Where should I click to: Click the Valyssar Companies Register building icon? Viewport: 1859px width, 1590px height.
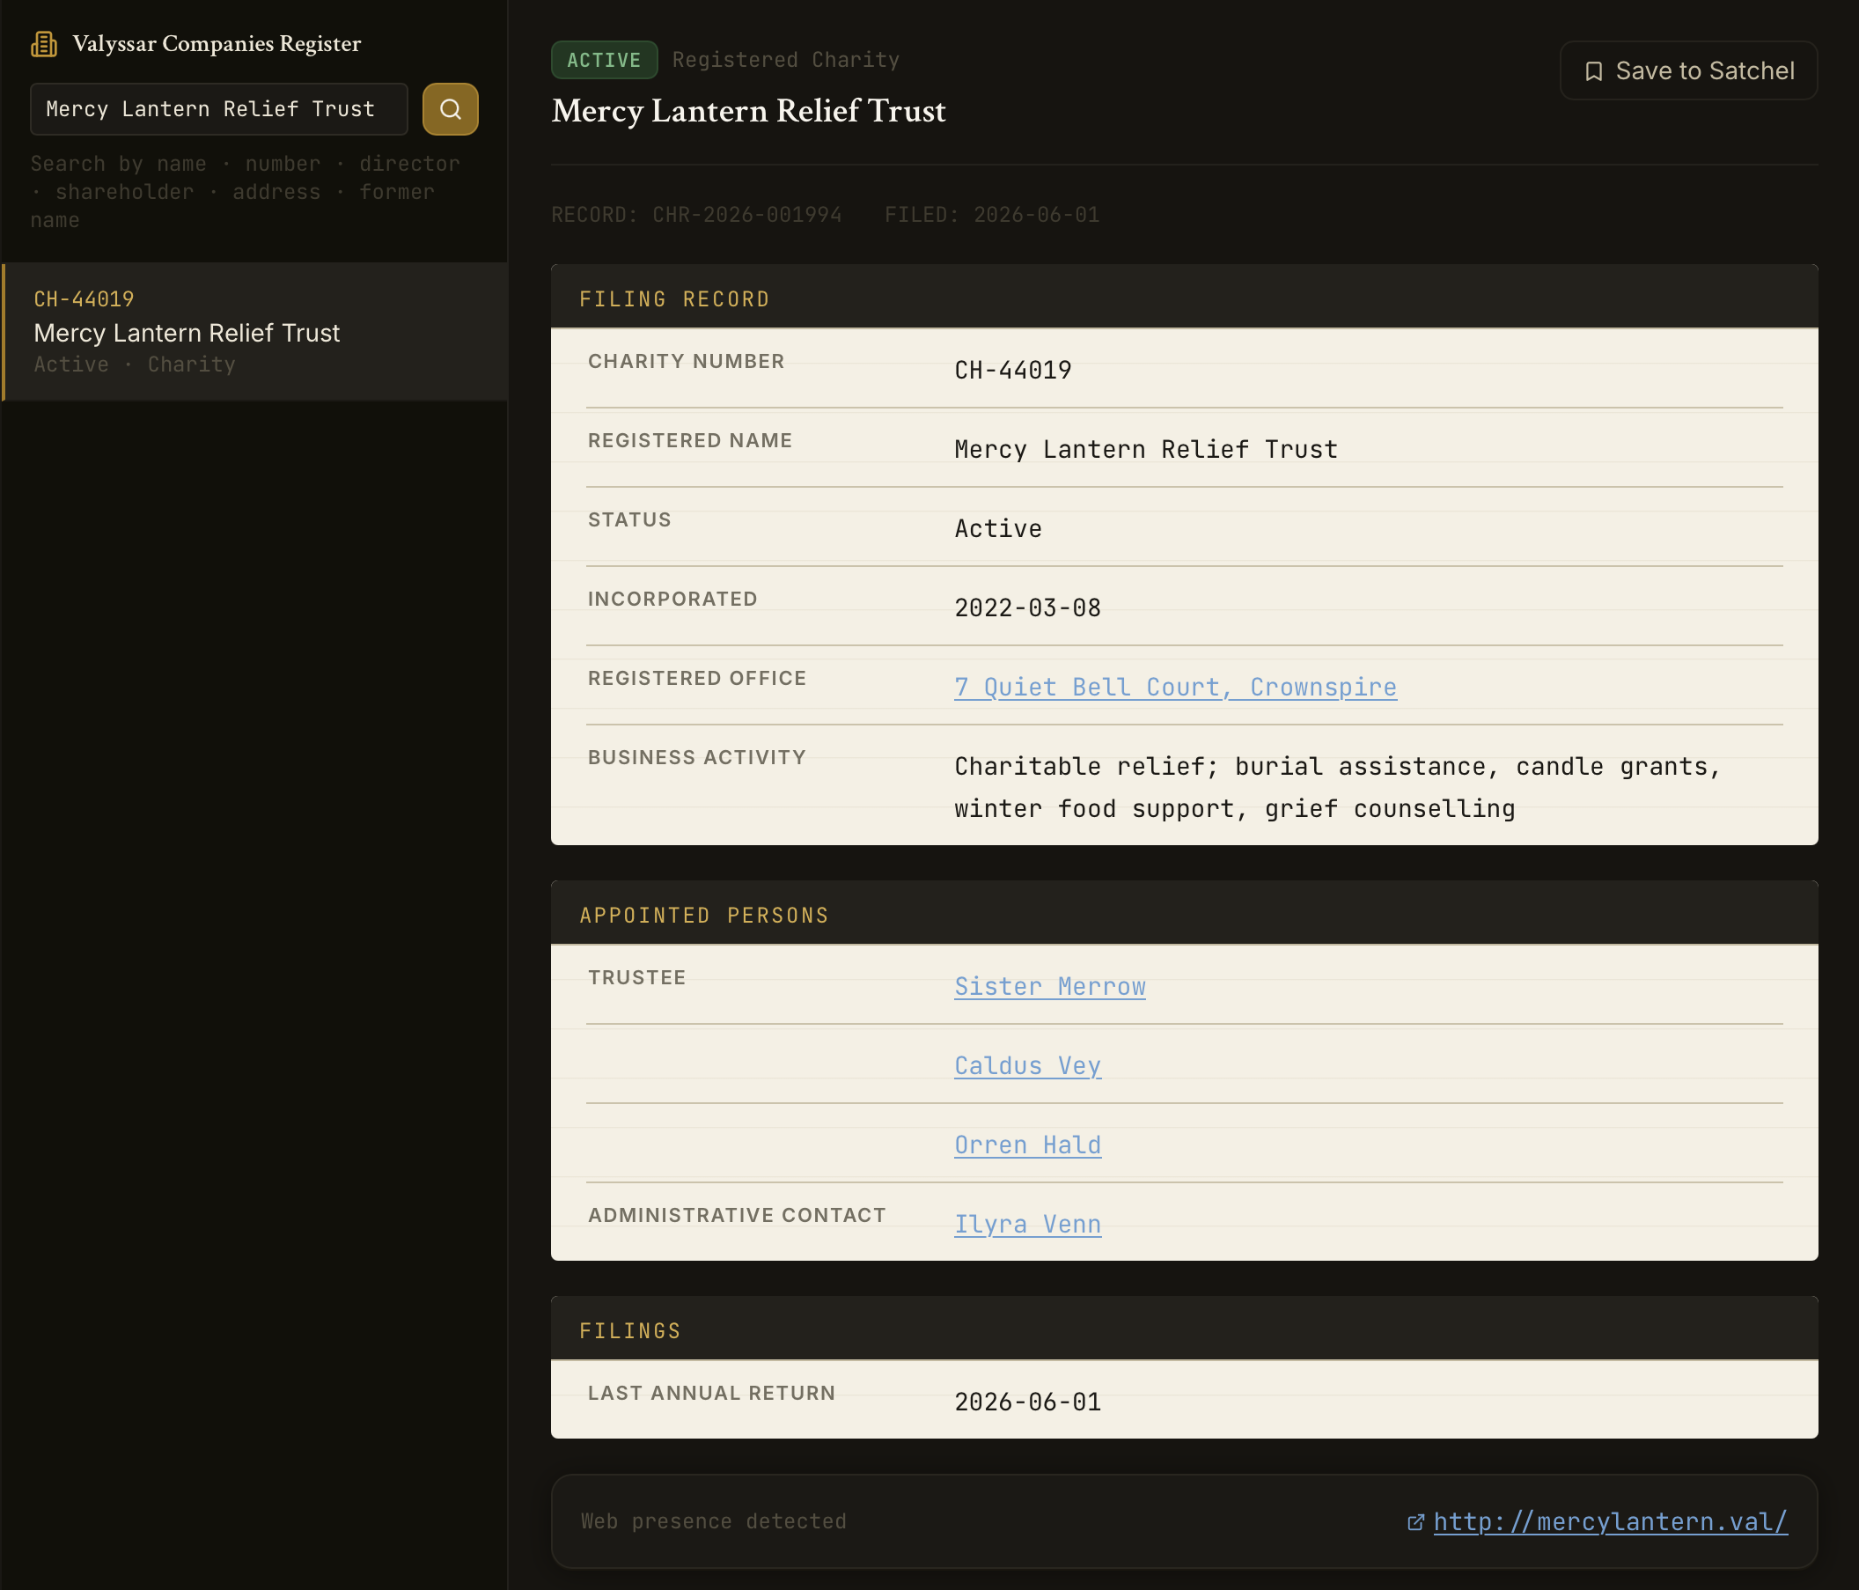tap(44, 44)
